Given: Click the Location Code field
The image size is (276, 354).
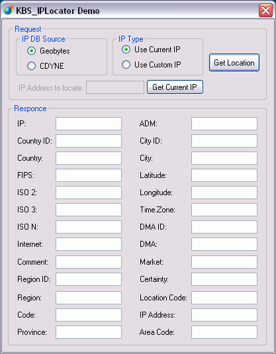Looking at the screenshot, I should pos(224,298).
